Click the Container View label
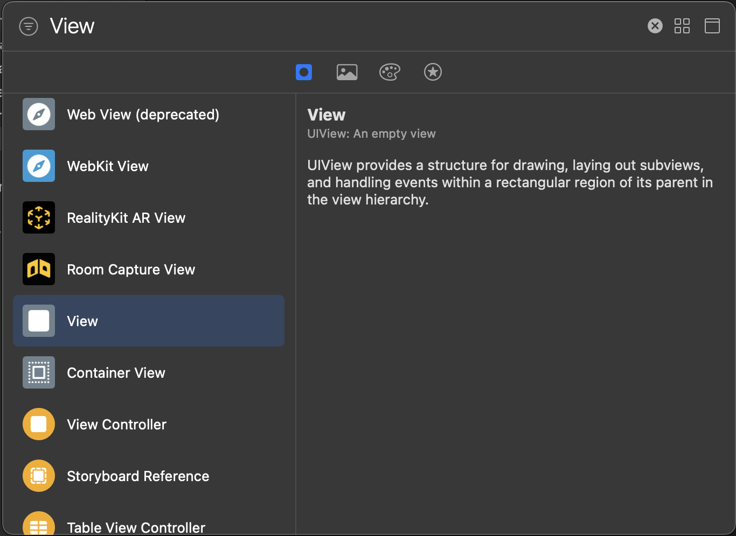 pos(116,373)
